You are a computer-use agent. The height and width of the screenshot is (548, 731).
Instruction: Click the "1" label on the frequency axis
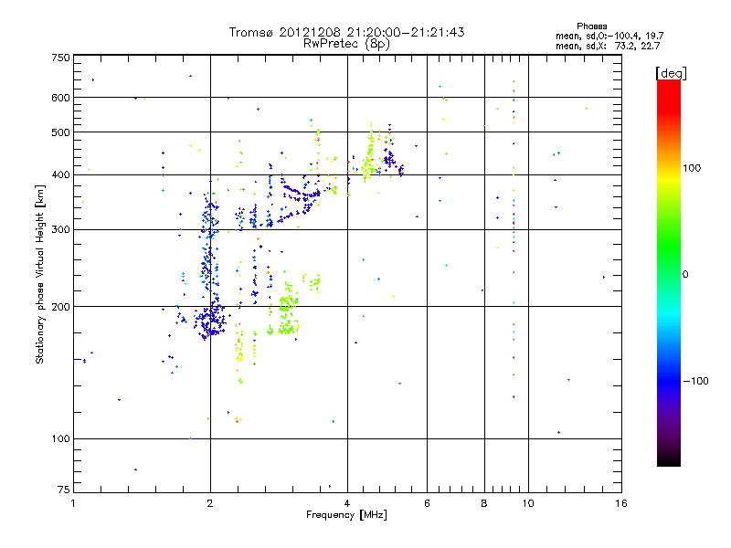(x=73, y=503)
